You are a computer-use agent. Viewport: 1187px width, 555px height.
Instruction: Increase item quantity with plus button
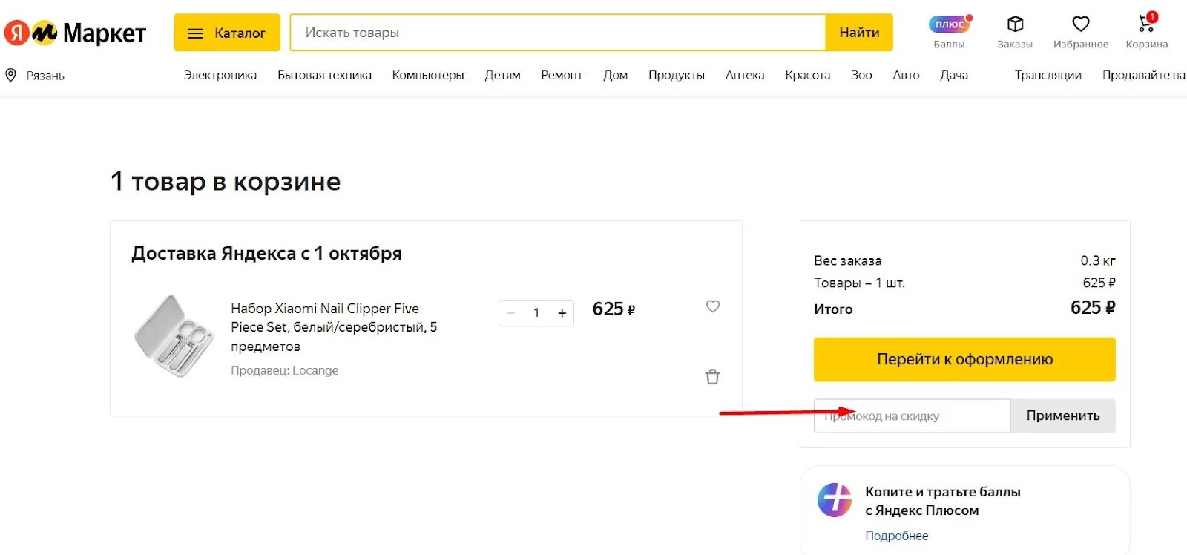tap(562, 313)
